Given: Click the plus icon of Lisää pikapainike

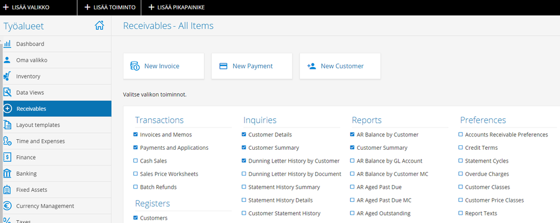Looking at the screenshot, I should pyautogui.click(x=151, y=7).
